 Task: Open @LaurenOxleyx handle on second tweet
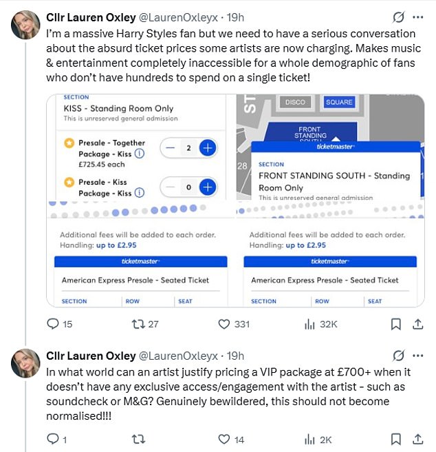coord(182,356)
